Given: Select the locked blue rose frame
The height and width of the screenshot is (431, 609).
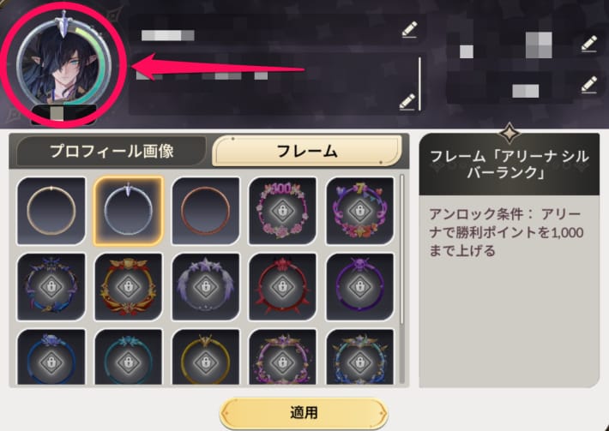Looking at the screenshot, I should [x=51, y=357].
